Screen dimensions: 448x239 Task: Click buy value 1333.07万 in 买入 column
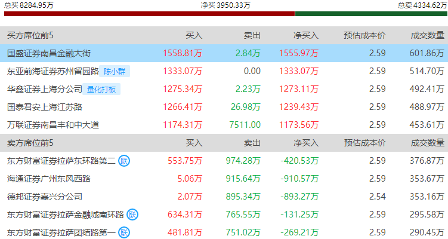(183, 71)
